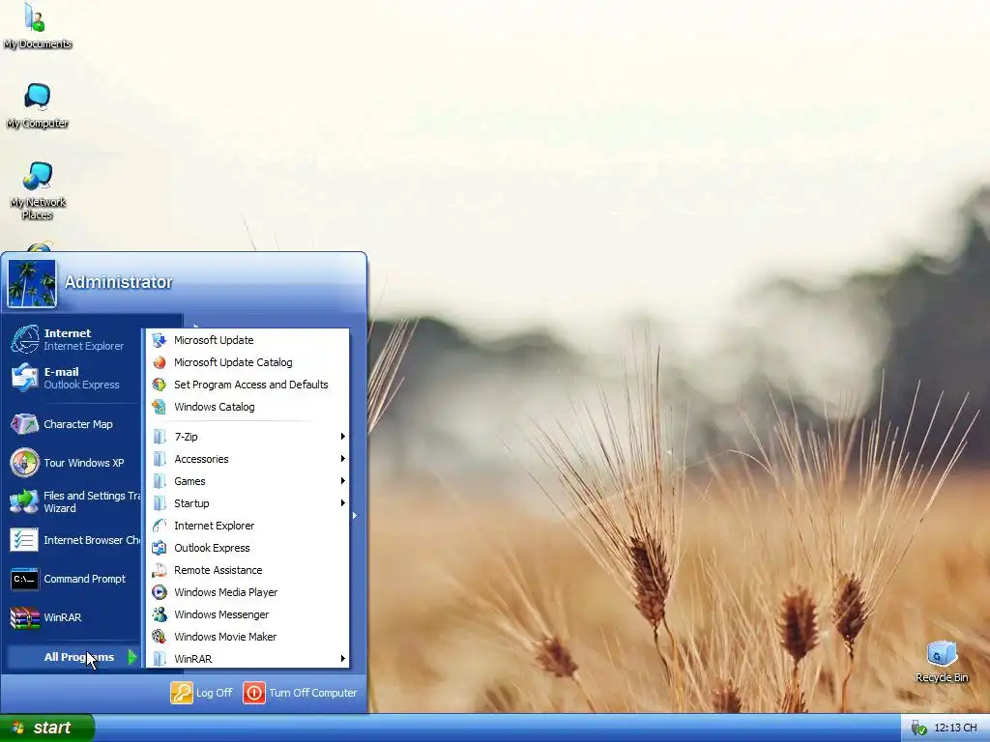990x742 pixels.
Task: Launch Internet Explorer from All Programs list
Action: [247, 526]
